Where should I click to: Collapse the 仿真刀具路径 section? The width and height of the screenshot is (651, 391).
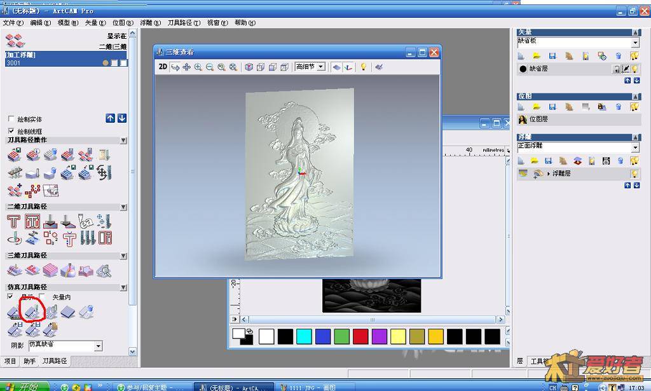123,287
